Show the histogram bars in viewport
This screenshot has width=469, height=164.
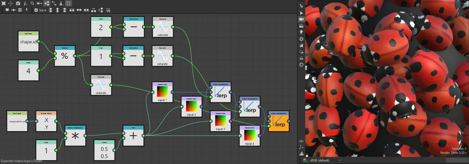click(301, 153)
